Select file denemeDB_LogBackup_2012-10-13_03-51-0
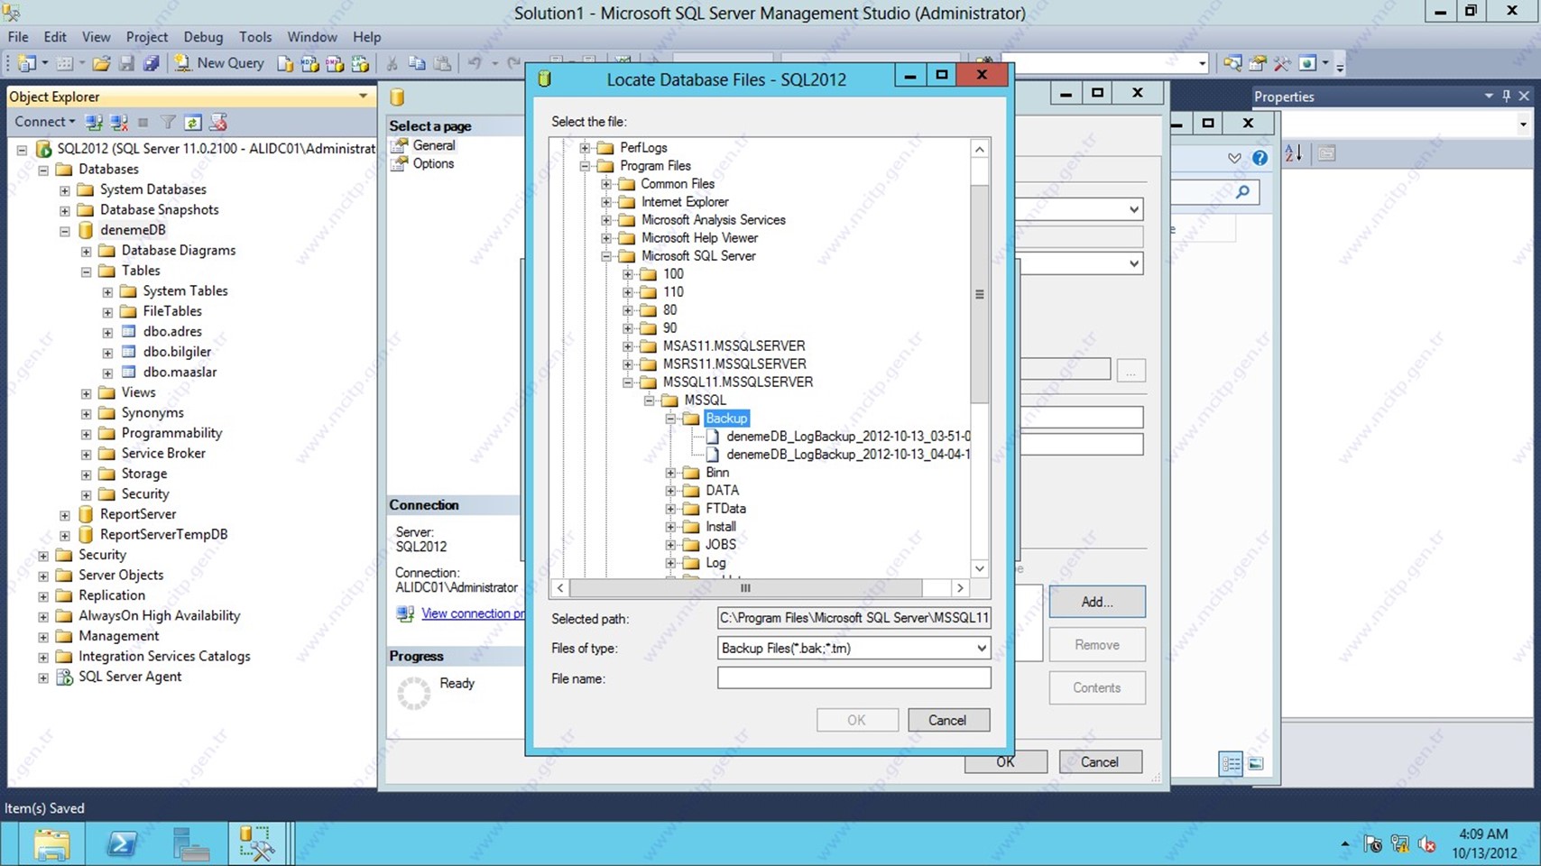Image resolution: width=1541 pixels, height=866 pixels. [x=848, y=437]
